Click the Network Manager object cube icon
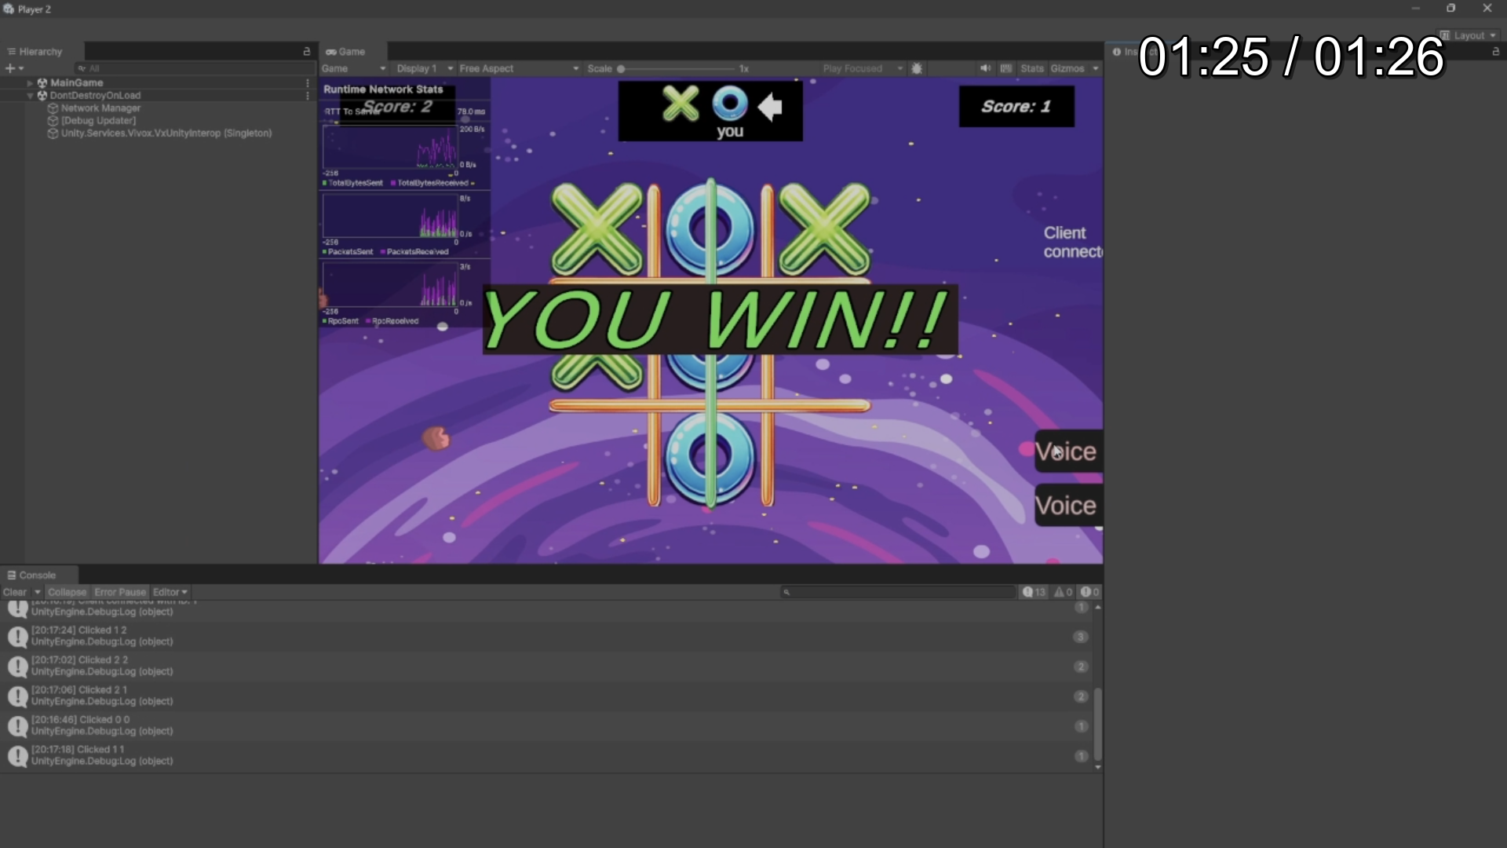The width and height of the screenshot is (1507, 848). tap(53, 108)
